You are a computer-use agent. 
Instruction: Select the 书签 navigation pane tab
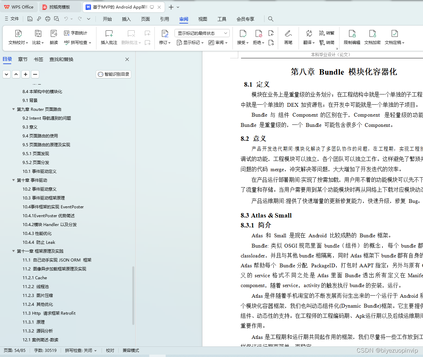[x=39, y=59]
